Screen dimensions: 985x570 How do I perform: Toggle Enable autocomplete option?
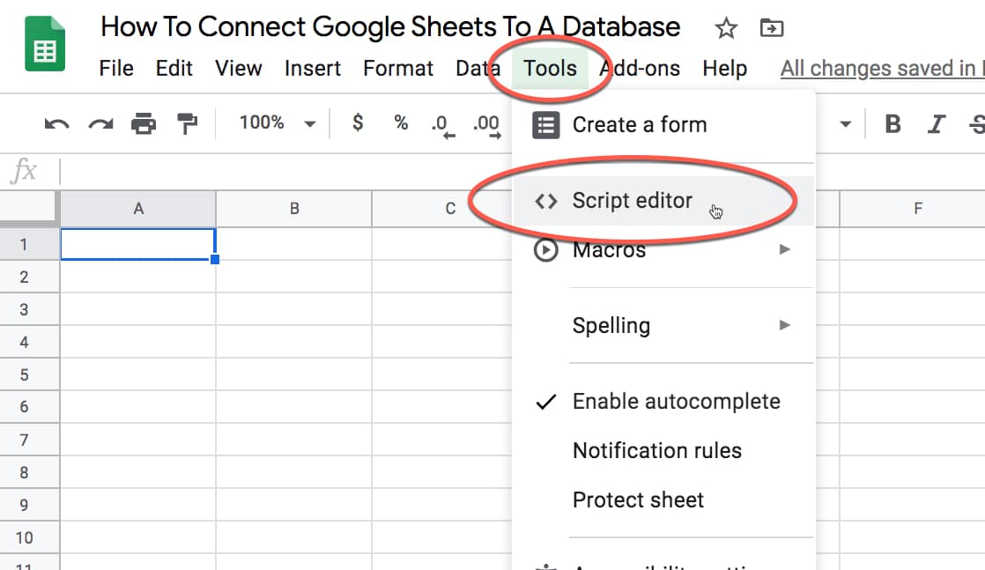(x=676, y=402)
